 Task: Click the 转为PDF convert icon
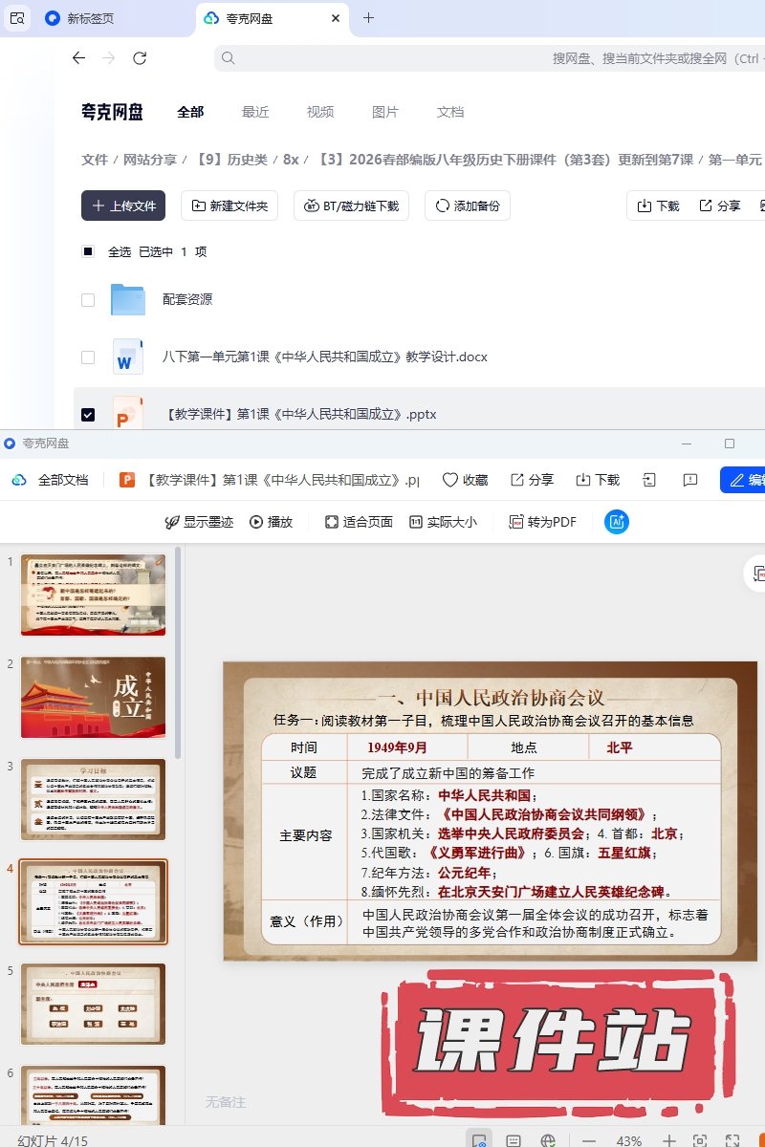(516, 522)
